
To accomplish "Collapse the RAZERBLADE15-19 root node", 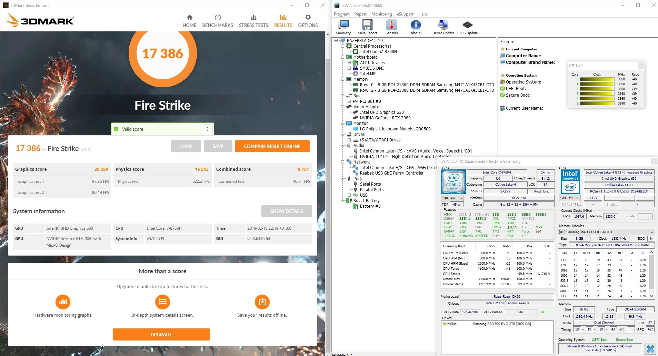I will [336, 41].
